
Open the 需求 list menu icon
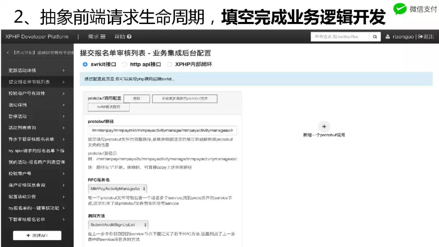coord(103,37)
